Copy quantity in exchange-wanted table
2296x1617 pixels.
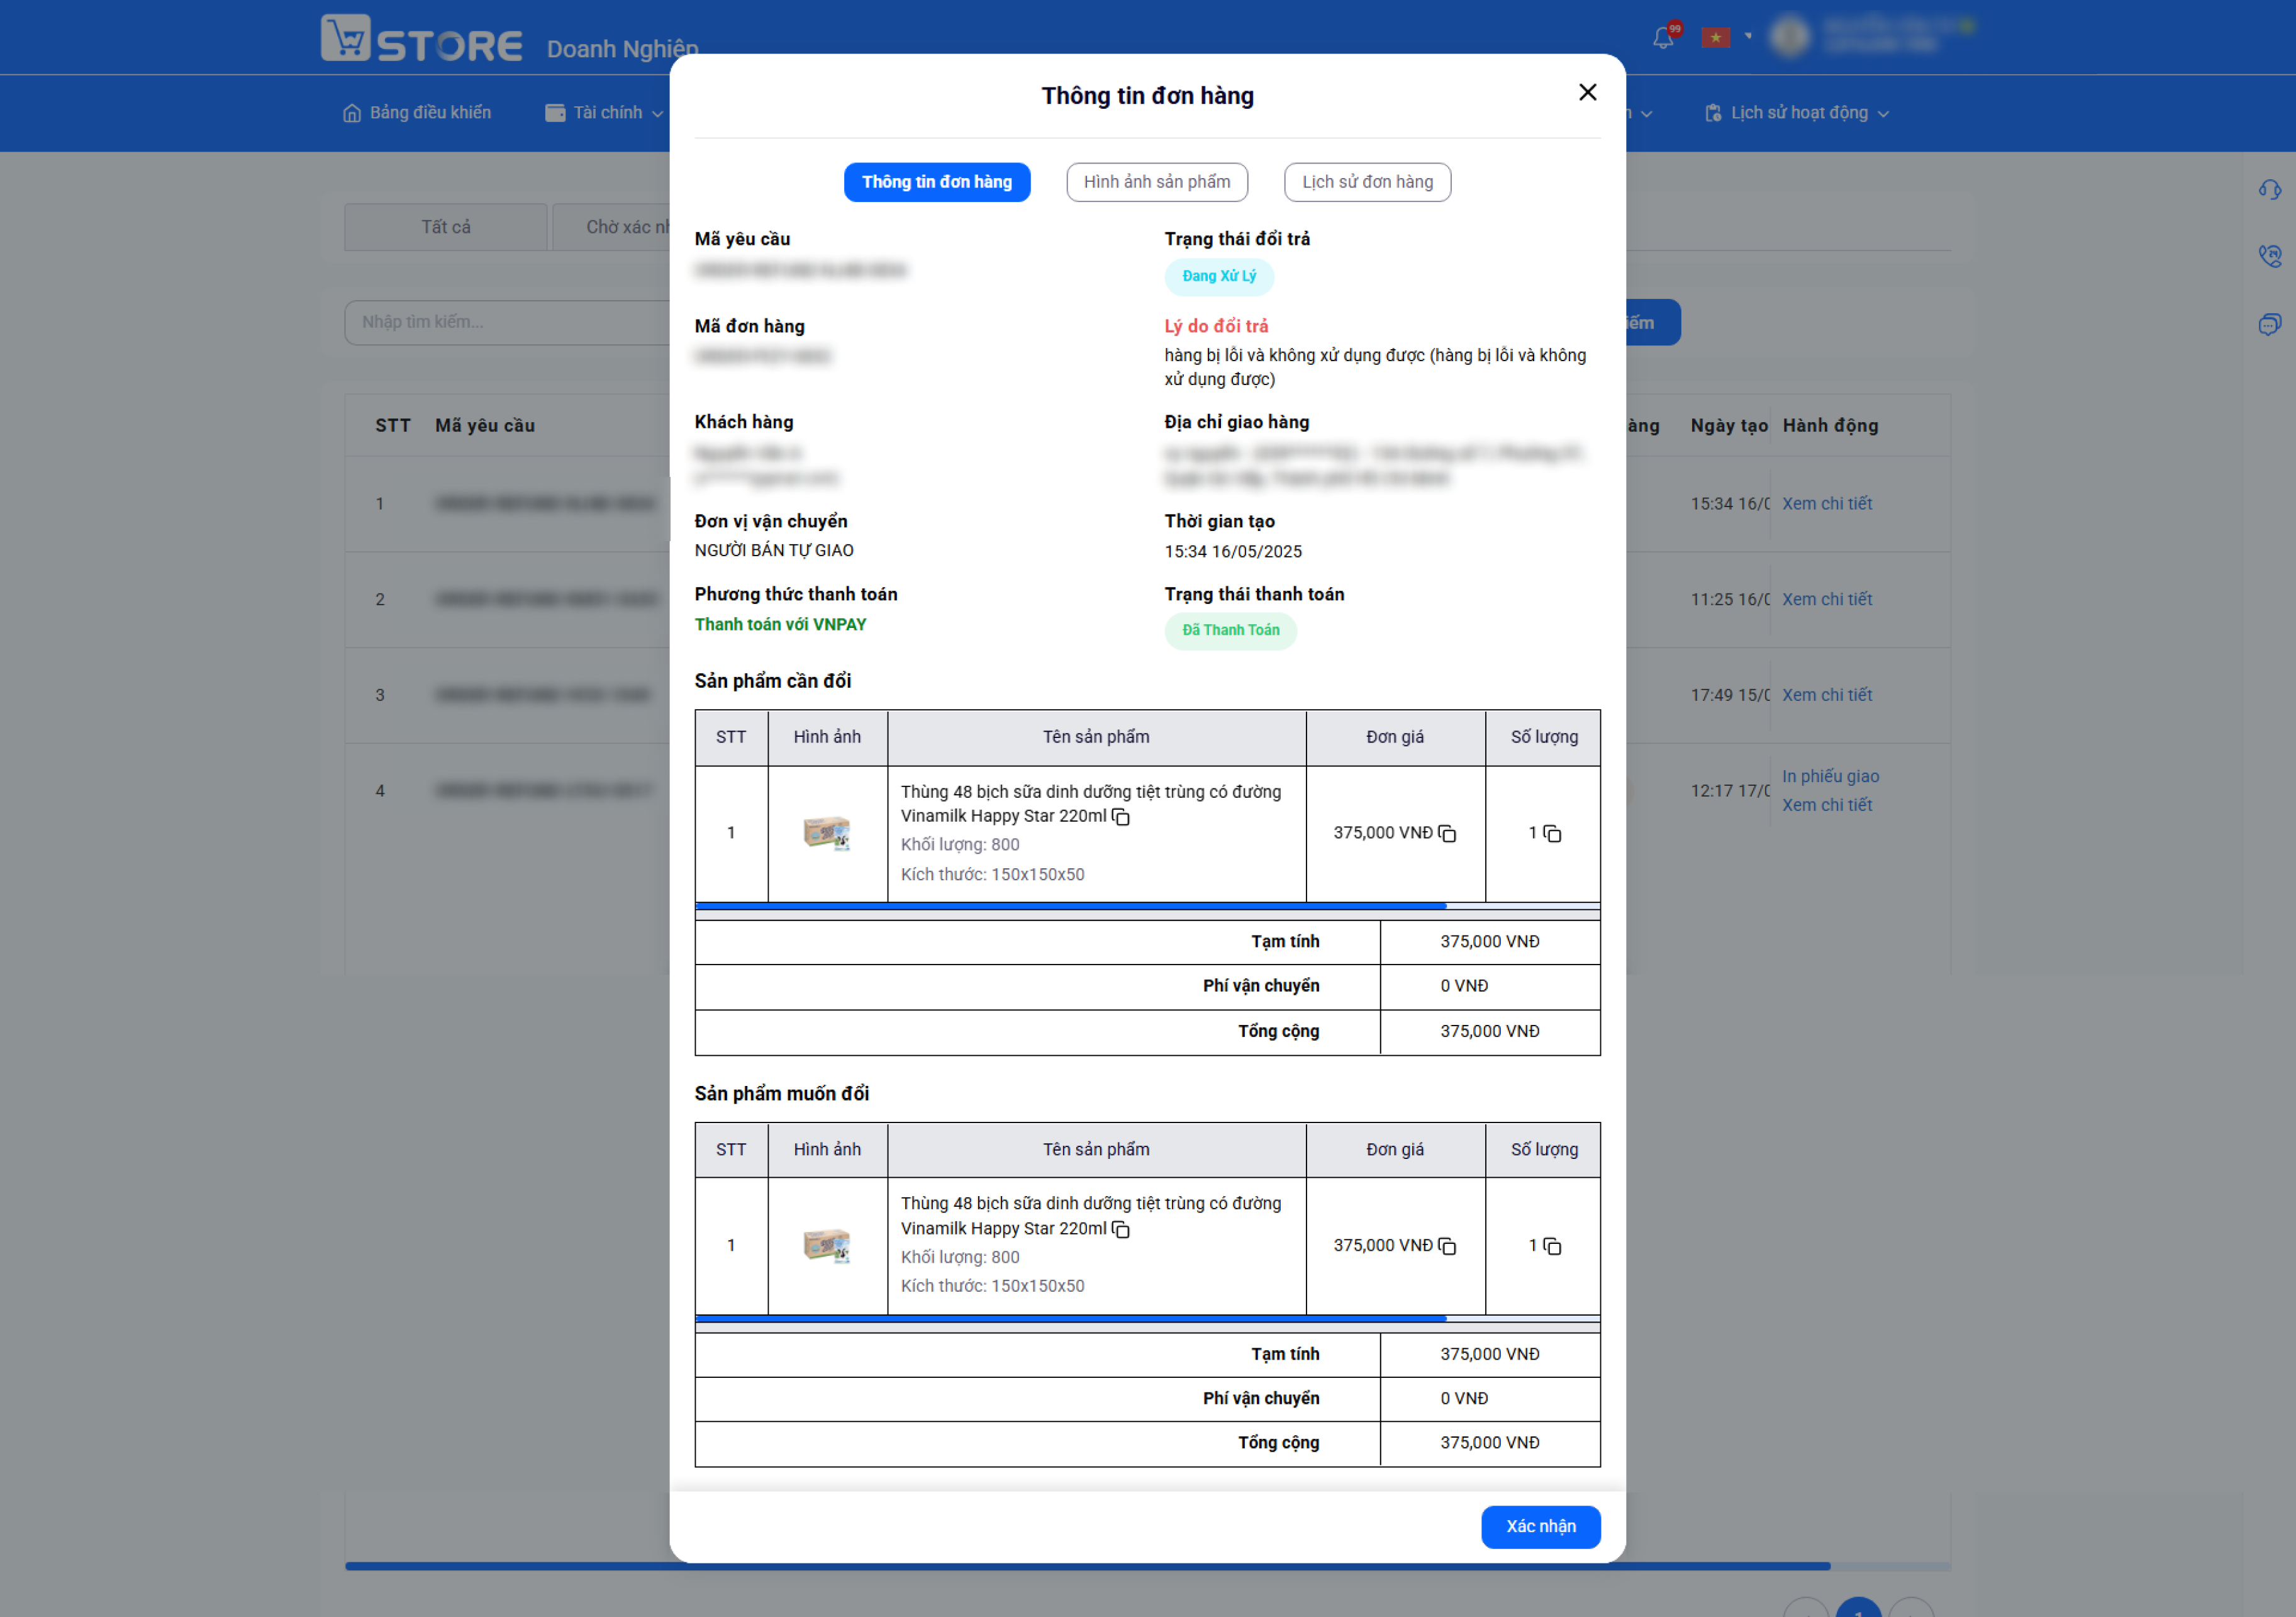tap(1552, 1245)
